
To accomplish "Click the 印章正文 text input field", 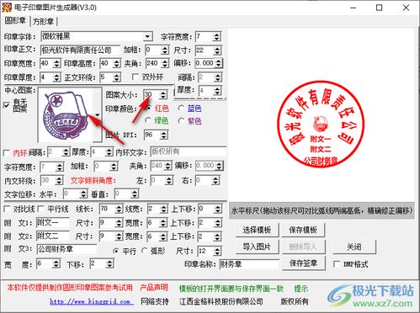I will pos(80,50).
